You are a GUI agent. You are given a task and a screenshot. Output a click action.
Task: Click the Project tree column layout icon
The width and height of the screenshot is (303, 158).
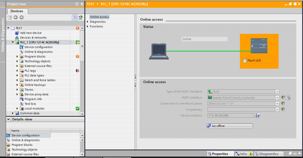click(77, 4)
